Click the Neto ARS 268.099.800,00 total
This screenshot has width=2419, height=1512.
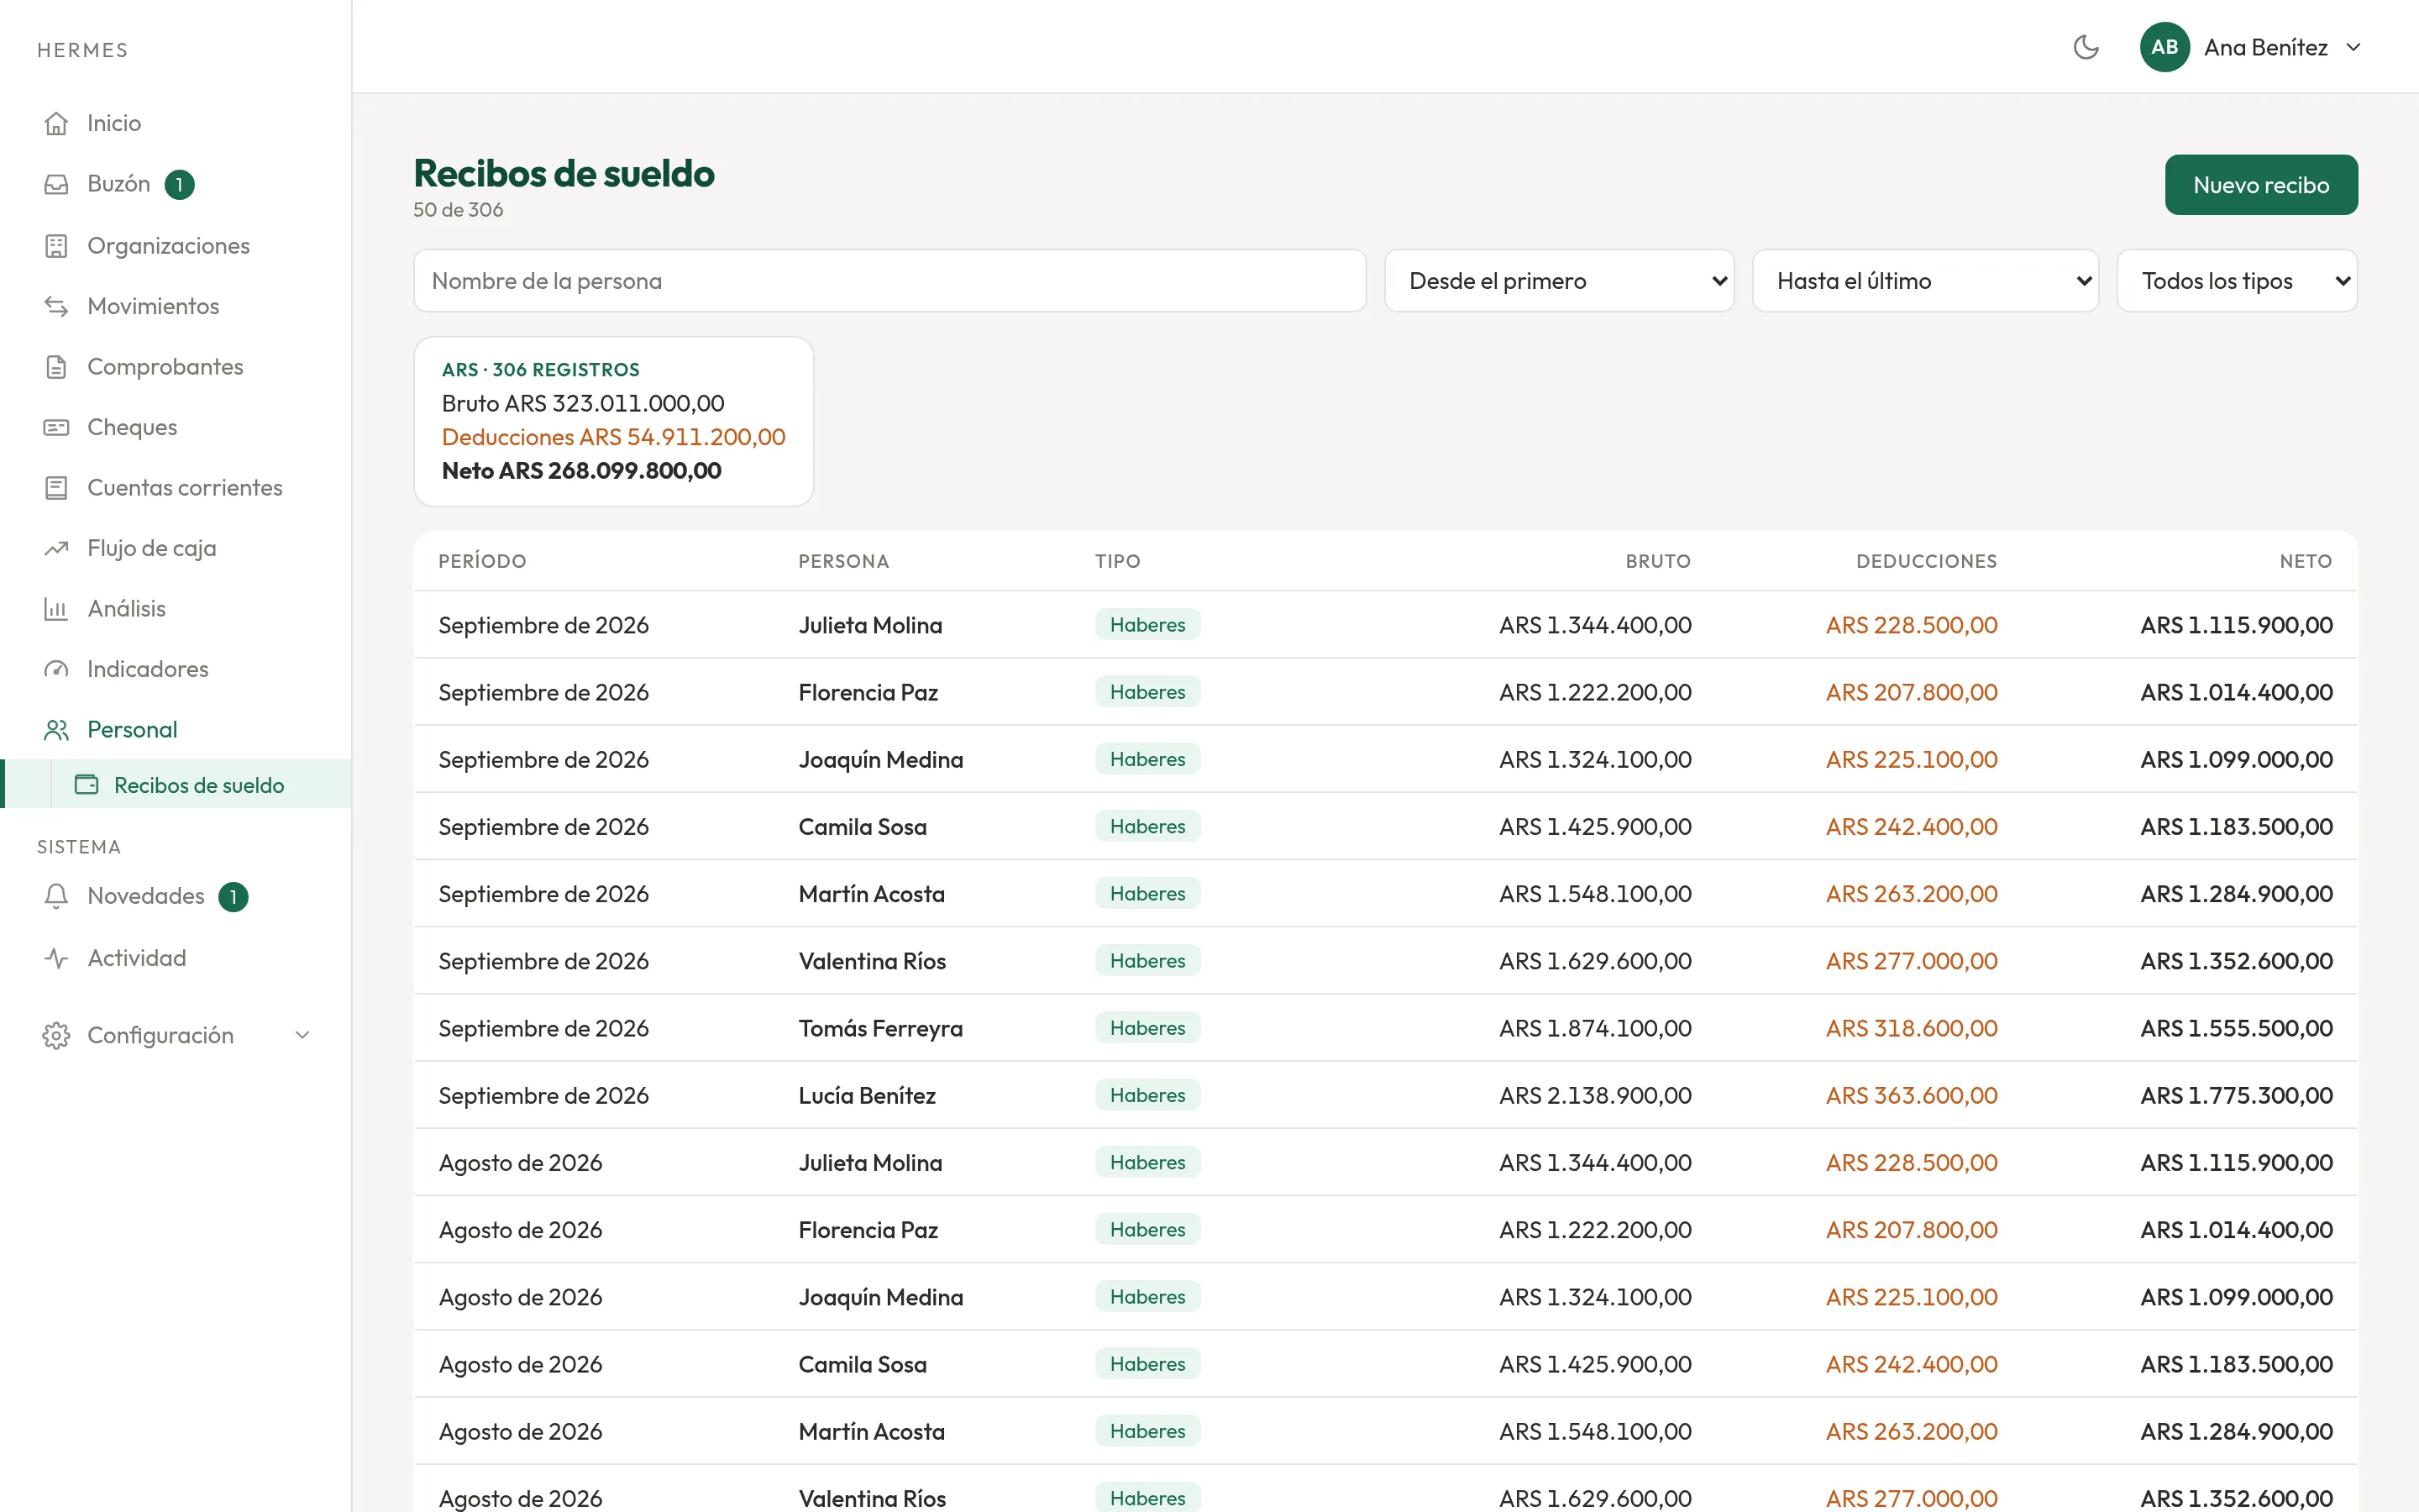tap(580, 470)
